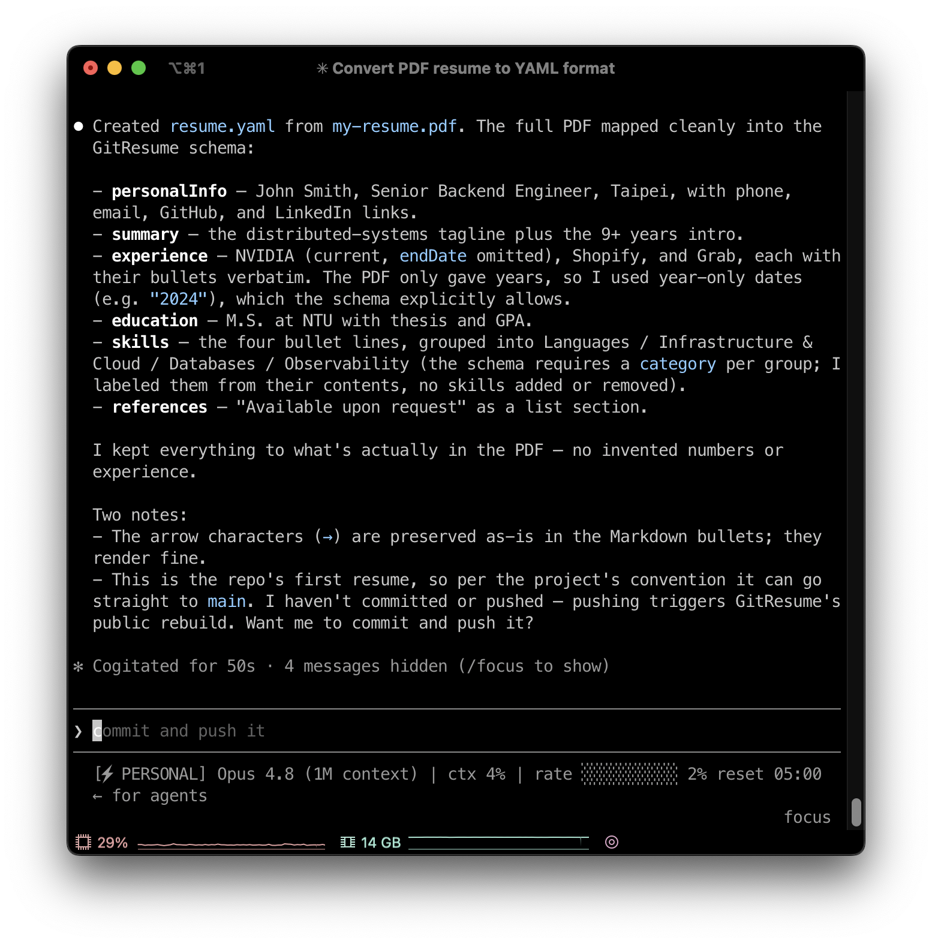Click the memory icon beside 14 GB
The image size is (932, 944).
[348, 842]
